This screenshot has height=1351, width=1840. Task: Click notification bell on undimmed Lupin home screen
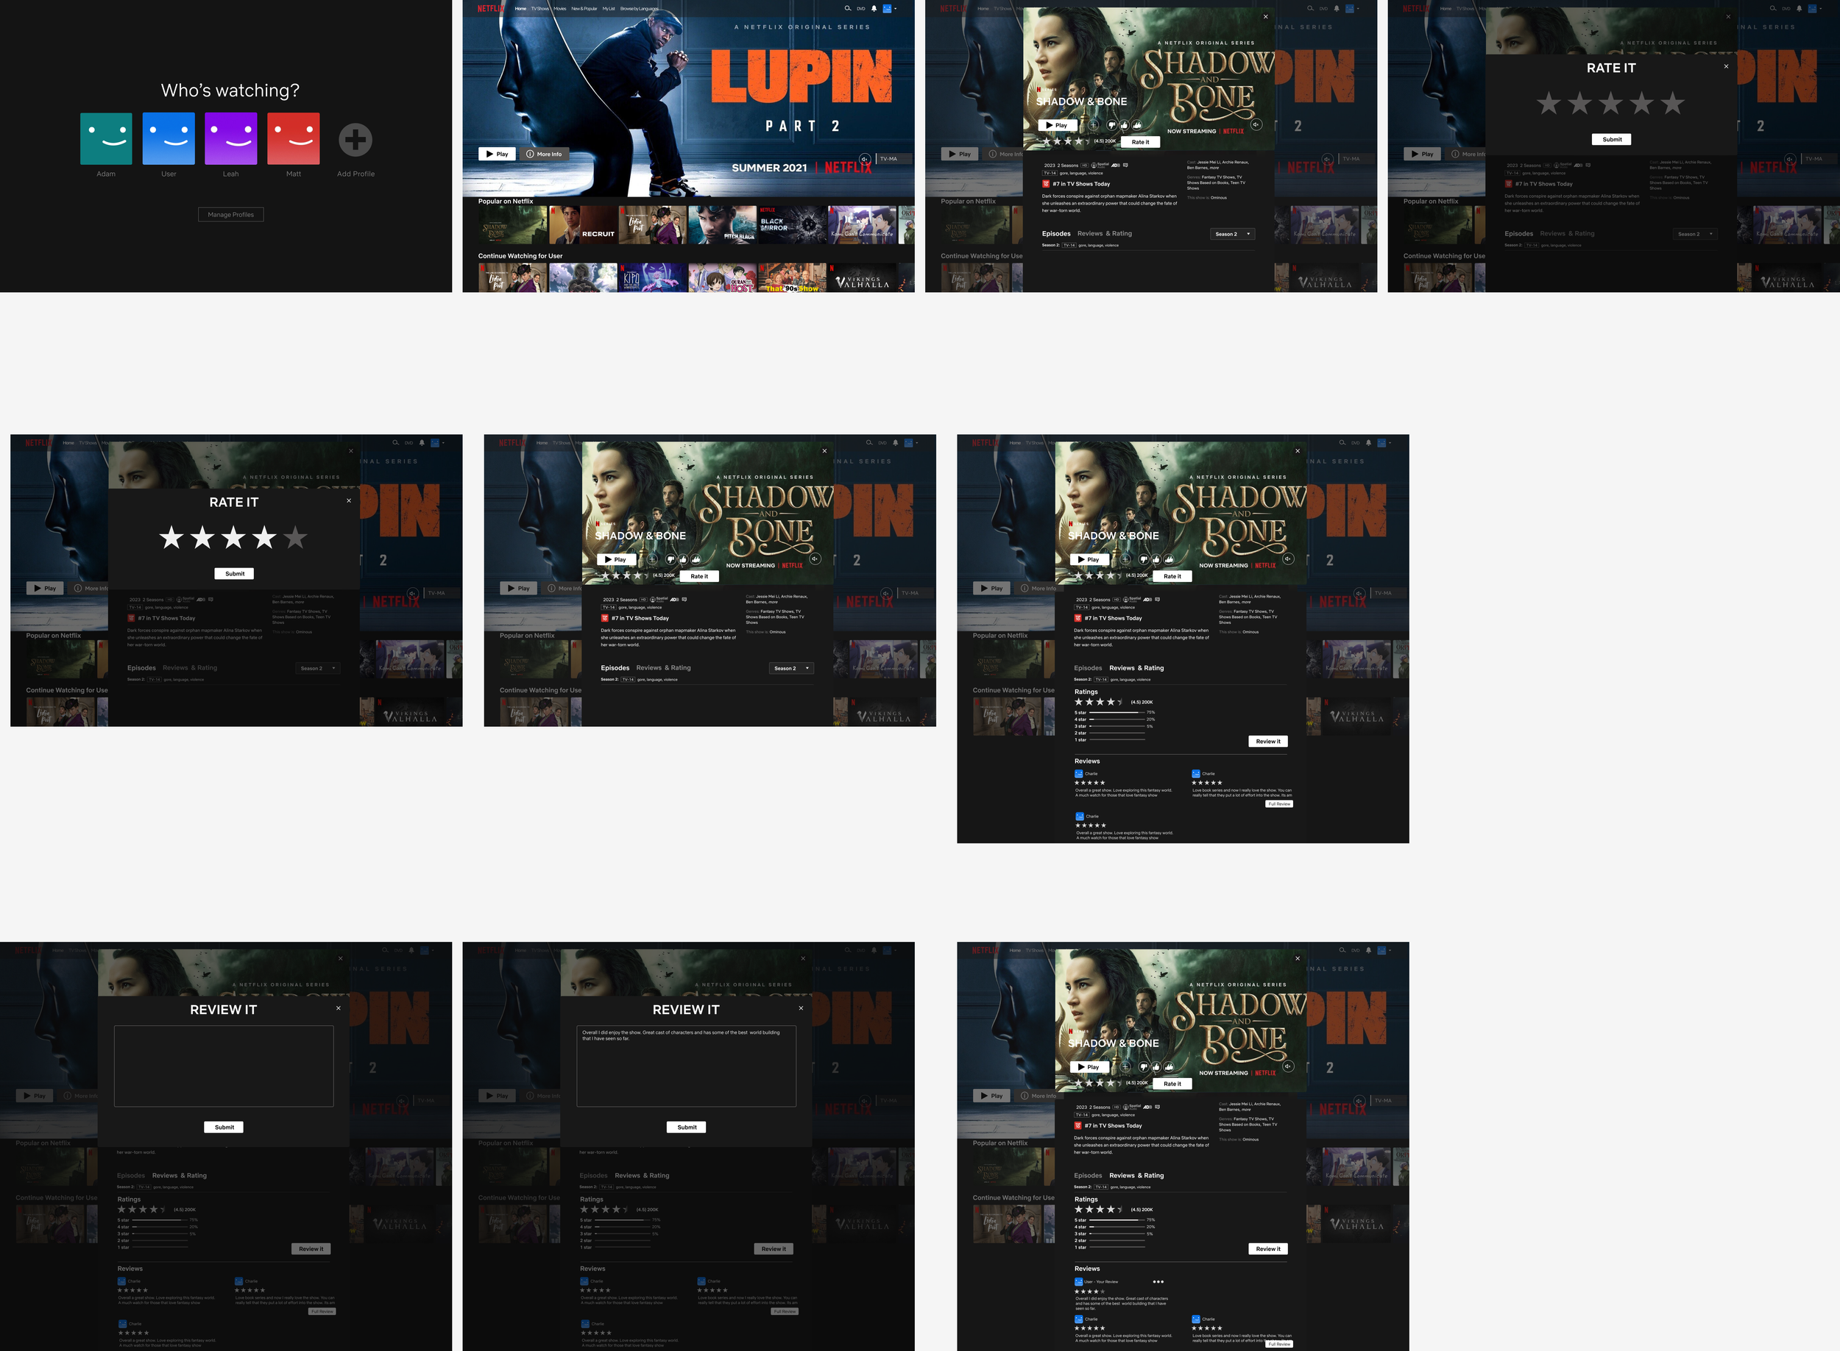(x=874, y=8)
